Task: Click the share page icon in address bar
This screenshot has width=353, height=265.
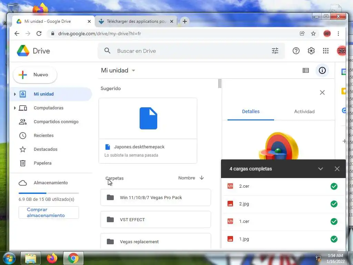Action: tap(302, 33)
